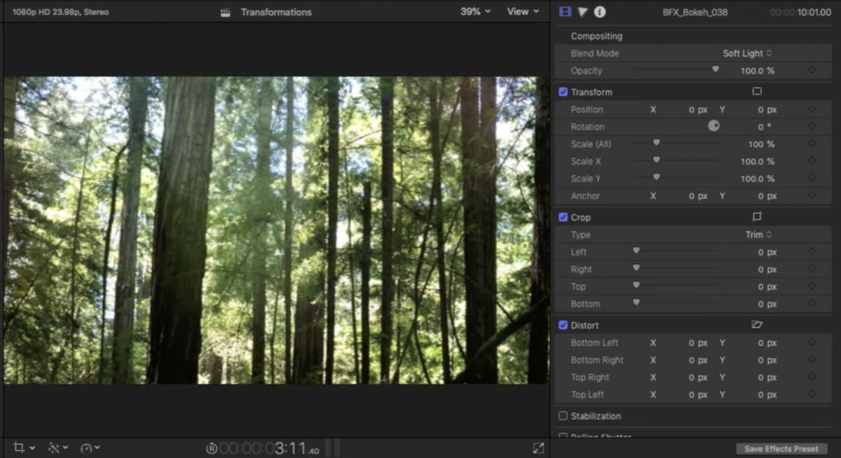Click the viewer timecode display
This screenshot has width=841, height=458.
[x=270, y=447]
